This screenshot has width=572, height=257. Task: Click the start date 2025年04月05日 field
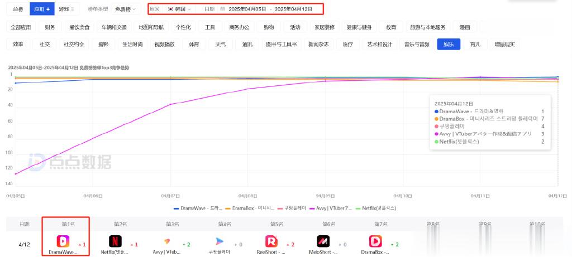point(247,9)
